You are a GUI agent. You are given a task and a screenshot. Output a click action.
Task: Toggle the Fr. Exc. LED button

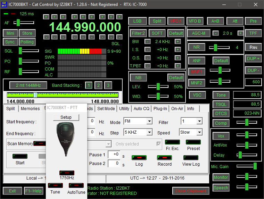[172, 142]
